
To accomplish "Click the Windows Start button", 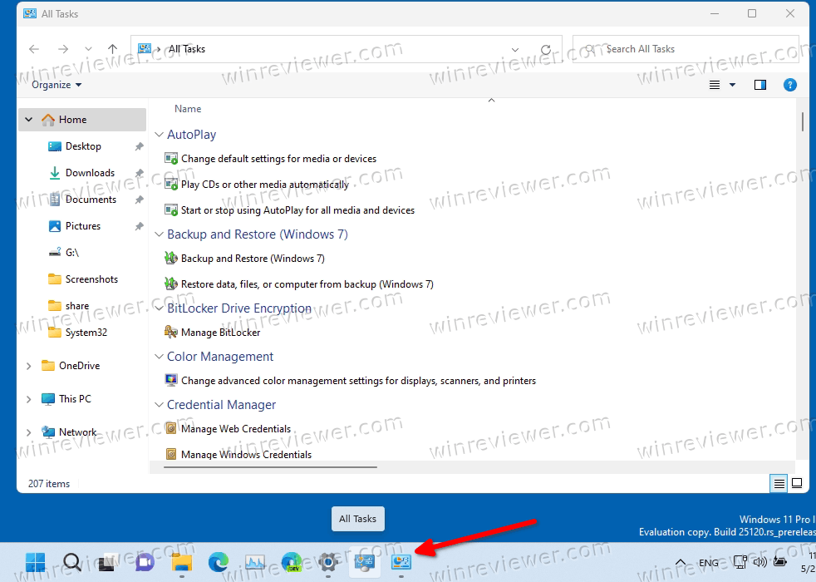I will coord(36,562).
